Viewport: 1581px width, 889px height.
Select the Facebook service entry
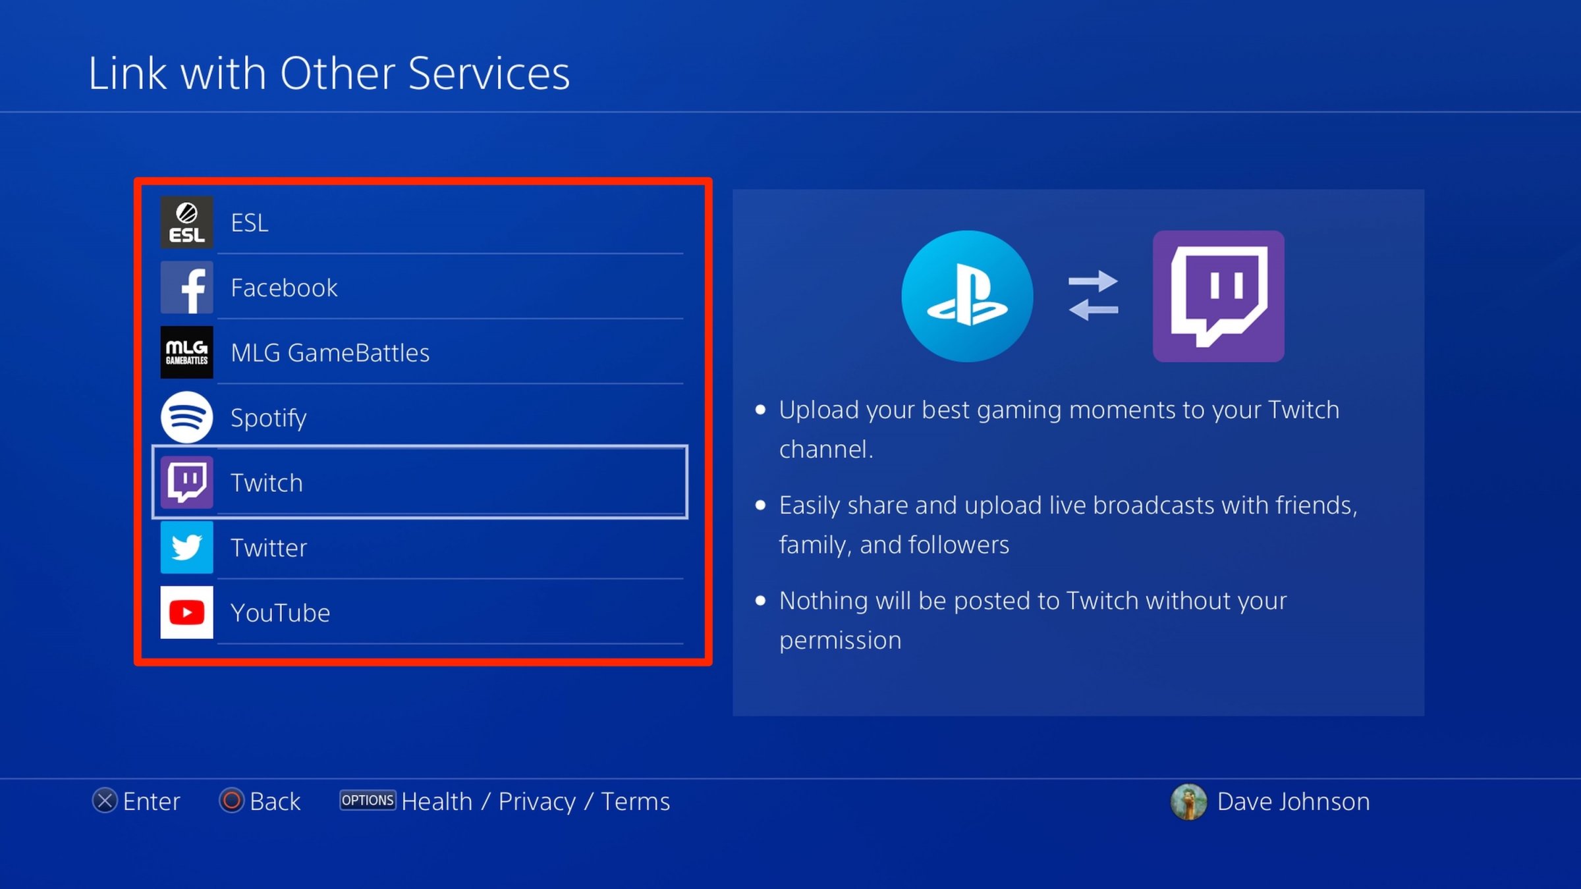(422, 286)
